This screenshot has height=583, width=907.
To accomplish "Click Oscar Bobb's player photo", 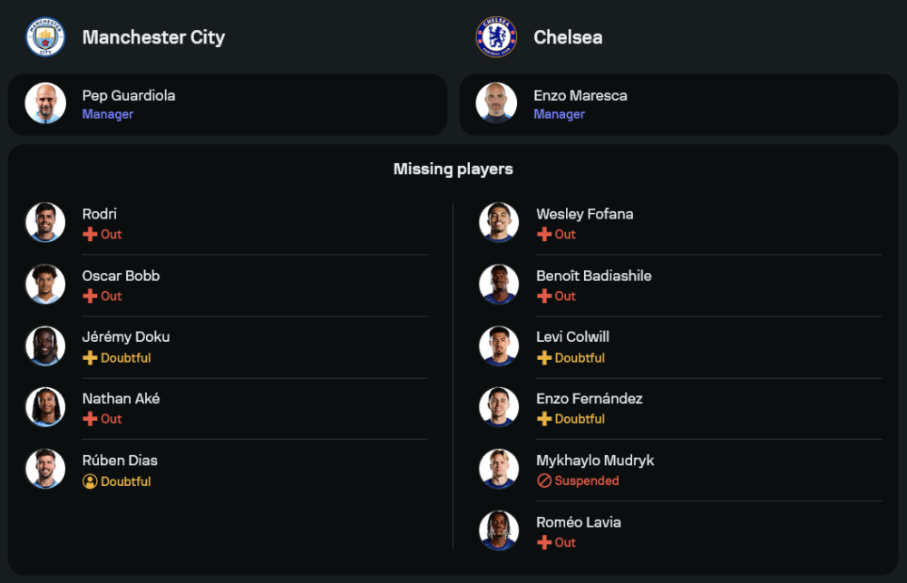I will [x=45, y=284].
